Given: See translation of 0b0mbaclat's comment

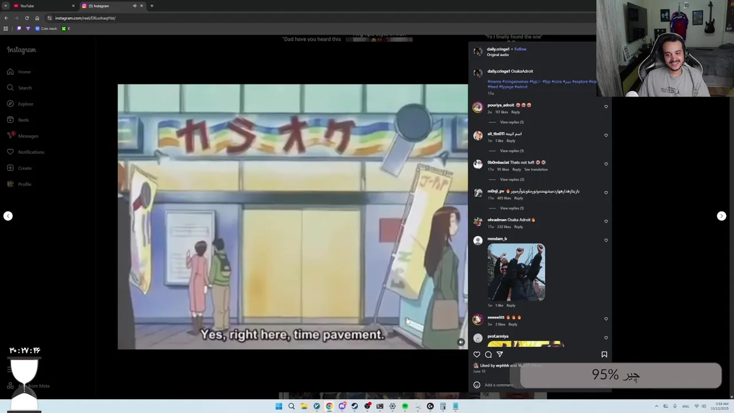Looking at the screenshot, I should (536, 170).
